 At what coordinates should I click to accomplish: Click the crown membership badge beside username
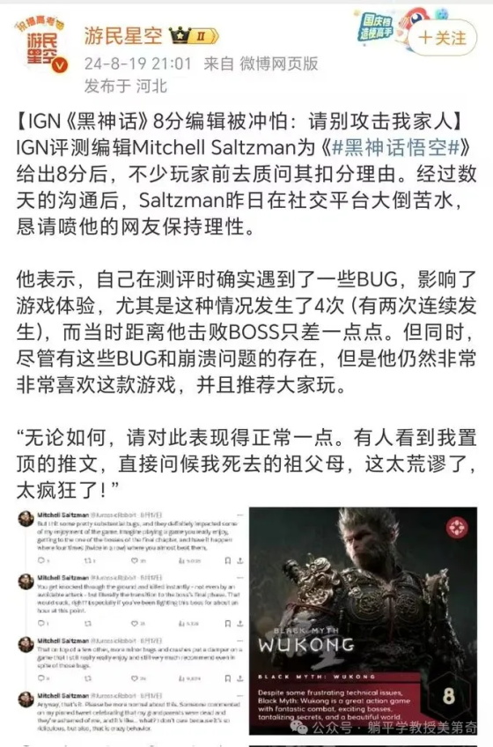(180, 36)
